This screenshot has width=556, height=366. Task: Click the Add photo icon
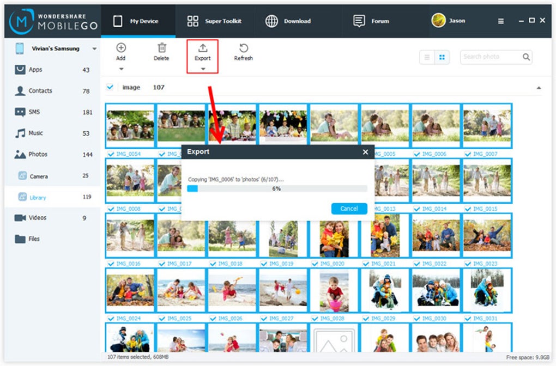coord(121,47)
